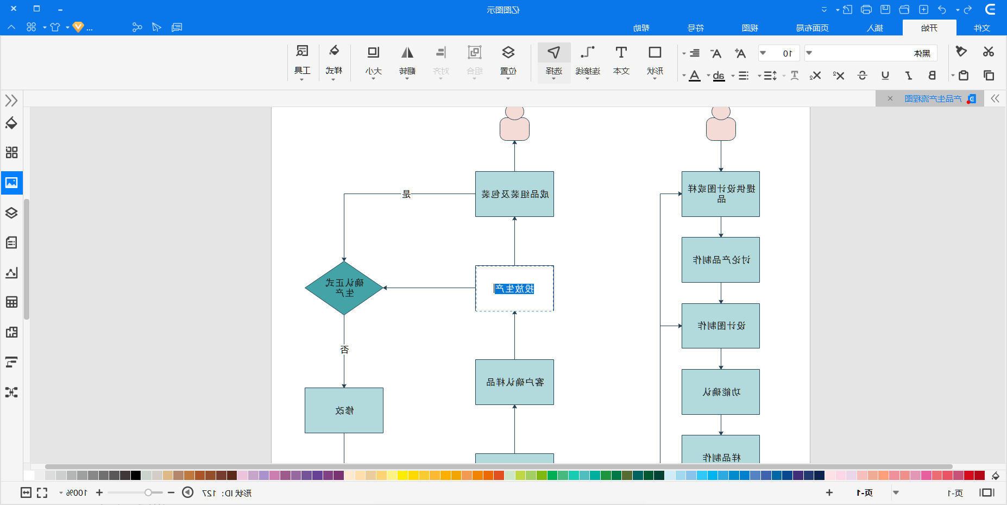Select the 确认正式生产 diamond shape
Image resolution: width=1007 pixels, height=505 pixels.
coord(344,288)
